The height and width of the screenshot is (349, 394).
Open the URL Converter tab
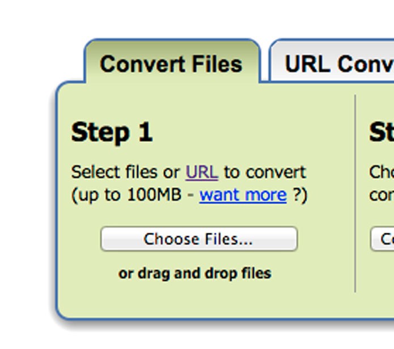(332, 61)
